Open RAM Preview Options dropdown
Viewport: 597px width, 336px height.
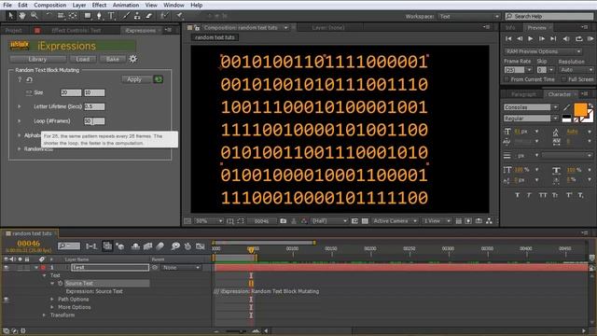point(543,51)
